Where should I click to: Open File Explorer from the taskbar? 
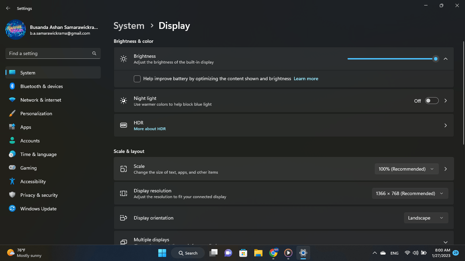(x=258, y=253)
